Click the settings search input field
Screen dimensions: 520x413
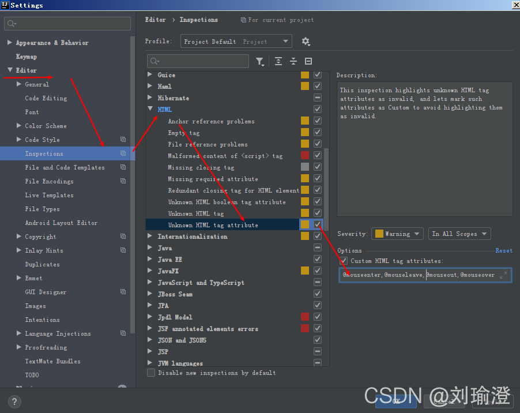click(67, 24)
